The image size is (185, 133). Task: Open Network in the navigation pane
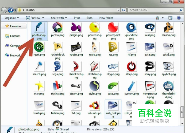tap(15, 55)
